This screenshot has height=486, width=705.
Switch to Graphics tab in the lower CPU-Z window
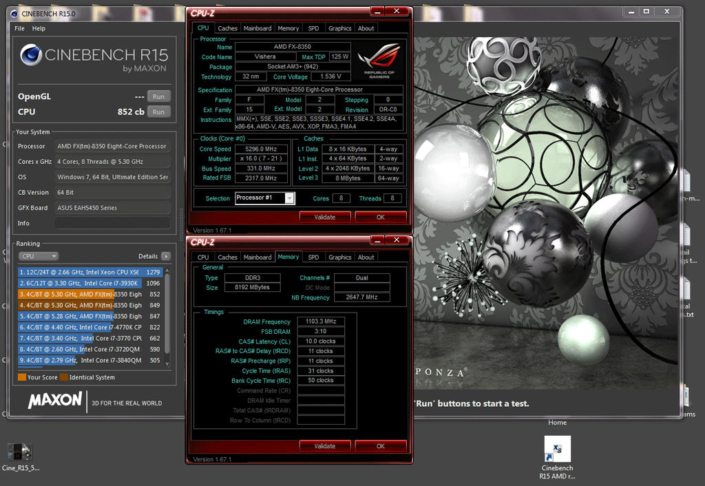[x=340, y=257]
